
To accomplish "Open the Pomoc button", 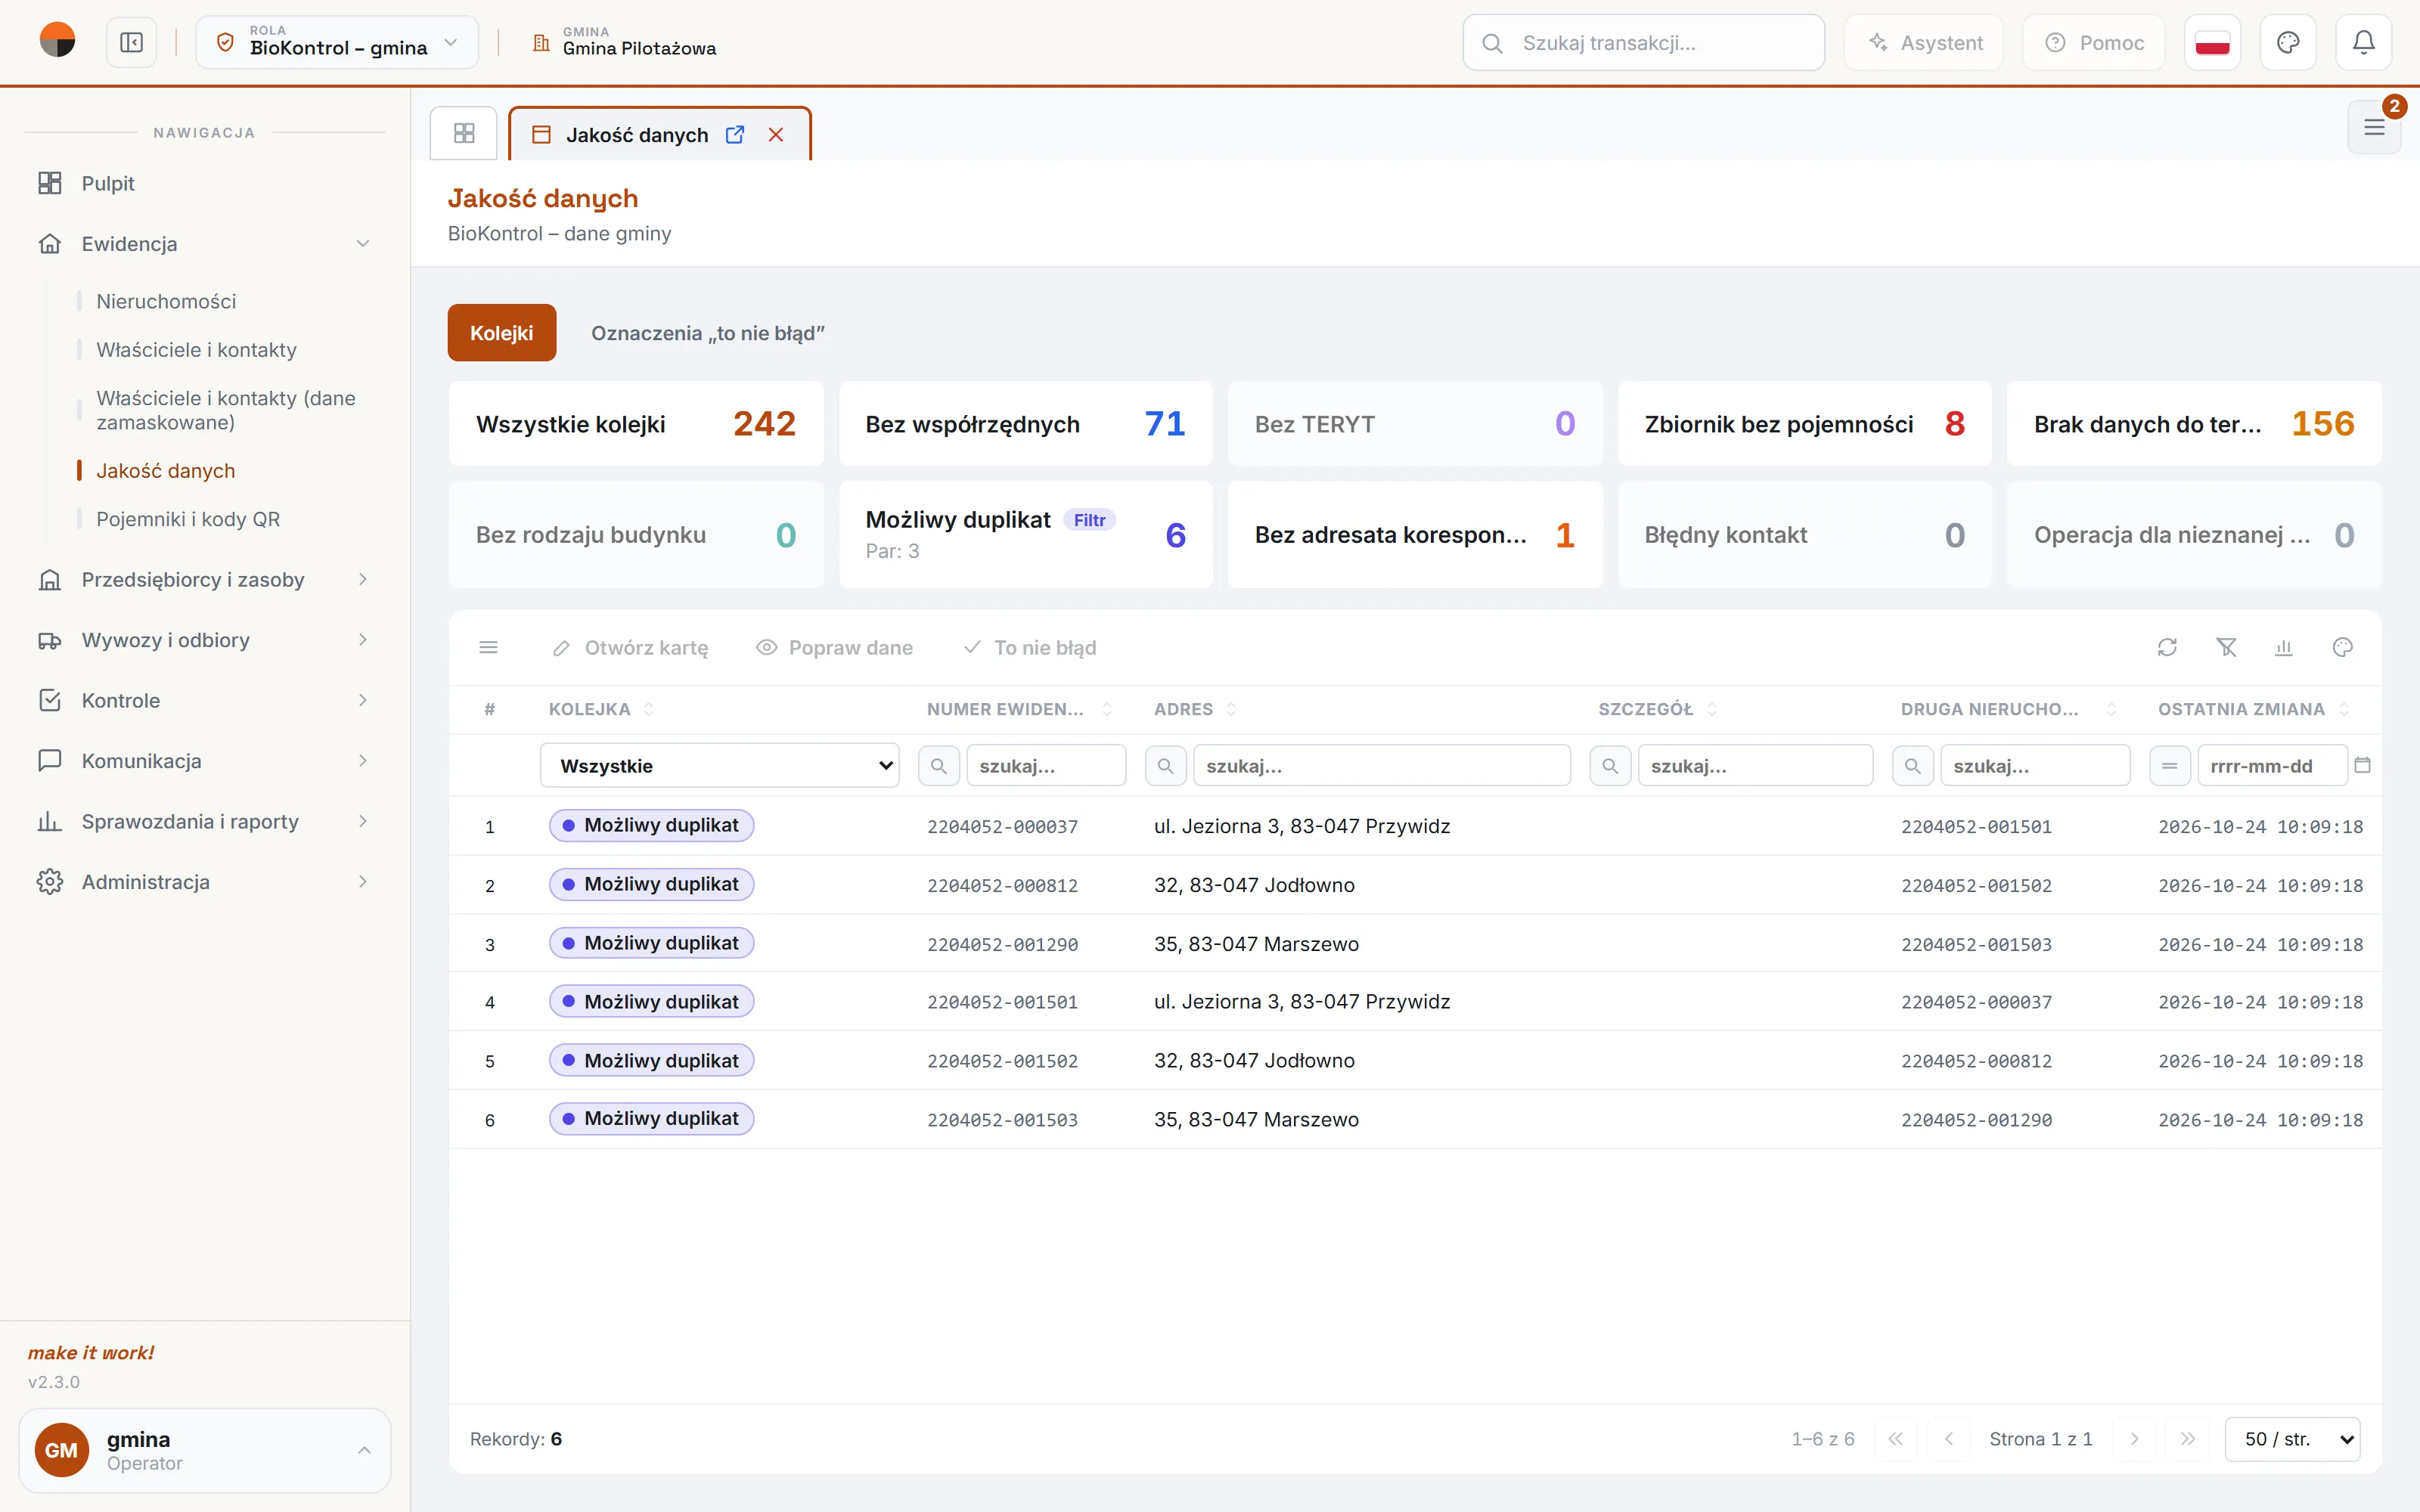I will [x=2094, y=43].
